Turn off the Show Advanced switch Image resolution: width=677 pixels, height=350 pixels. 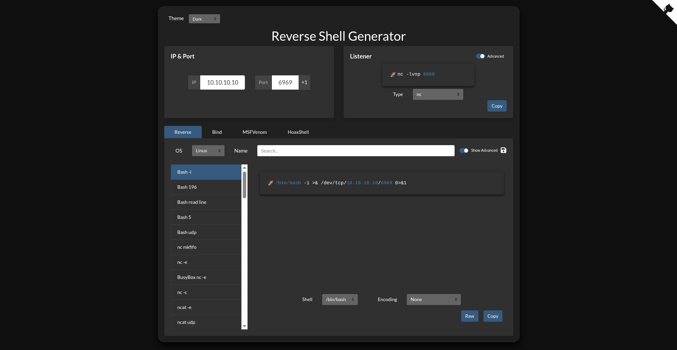464,150
